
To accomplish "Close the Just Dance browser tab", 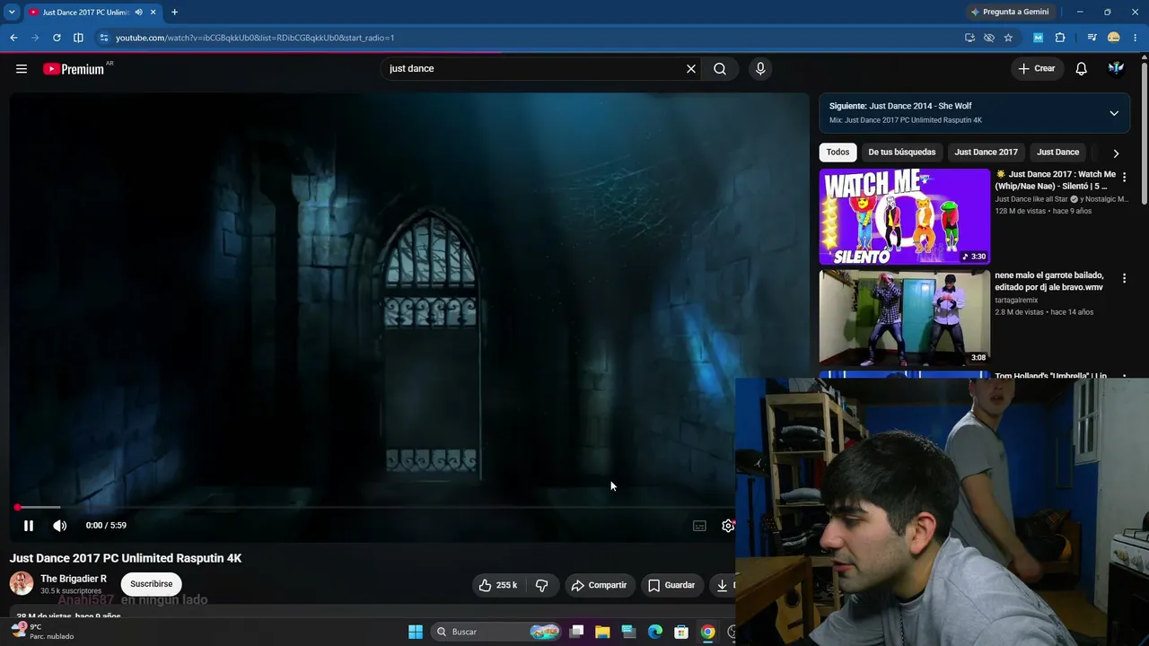I will point(154,13).
